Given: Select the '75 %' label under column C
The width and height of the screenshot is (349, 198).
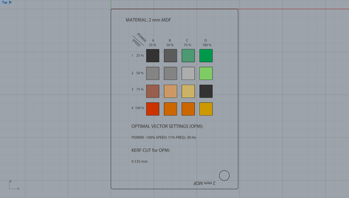Looking at the screenshot, I should pyautogui.click(x=188, y=45).
